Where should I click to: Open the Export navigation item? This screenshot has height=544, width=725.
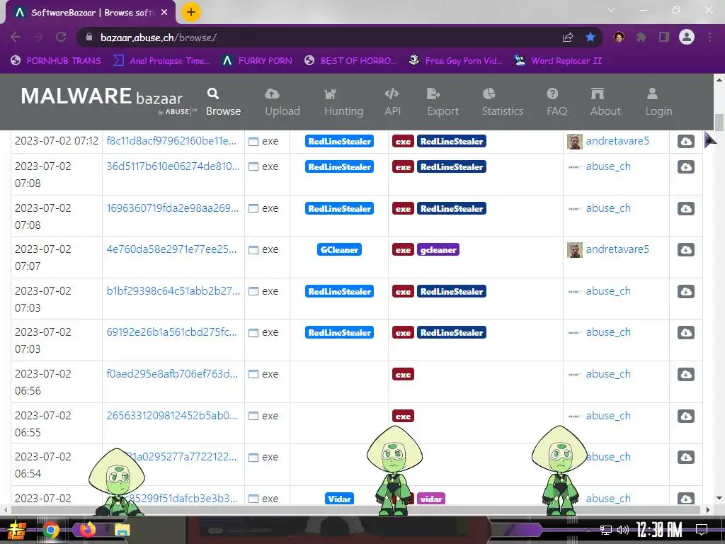point(443,102)
